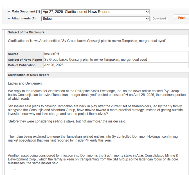The image size is (189, 175).
Task: Collapse the Attachments minus icon
Action: [9, 18]
